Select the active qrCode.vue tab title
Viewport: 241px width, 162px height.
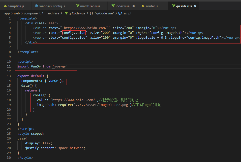click(x=184, y=6)
